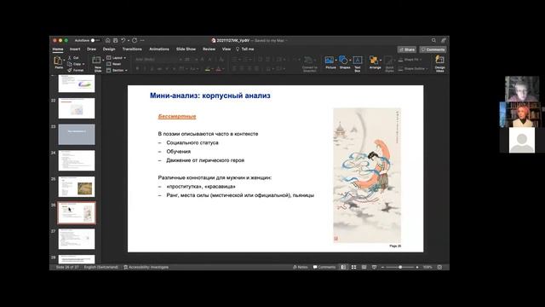Click slide title Мини-анализ: корпусный анализ

point(210,96)
